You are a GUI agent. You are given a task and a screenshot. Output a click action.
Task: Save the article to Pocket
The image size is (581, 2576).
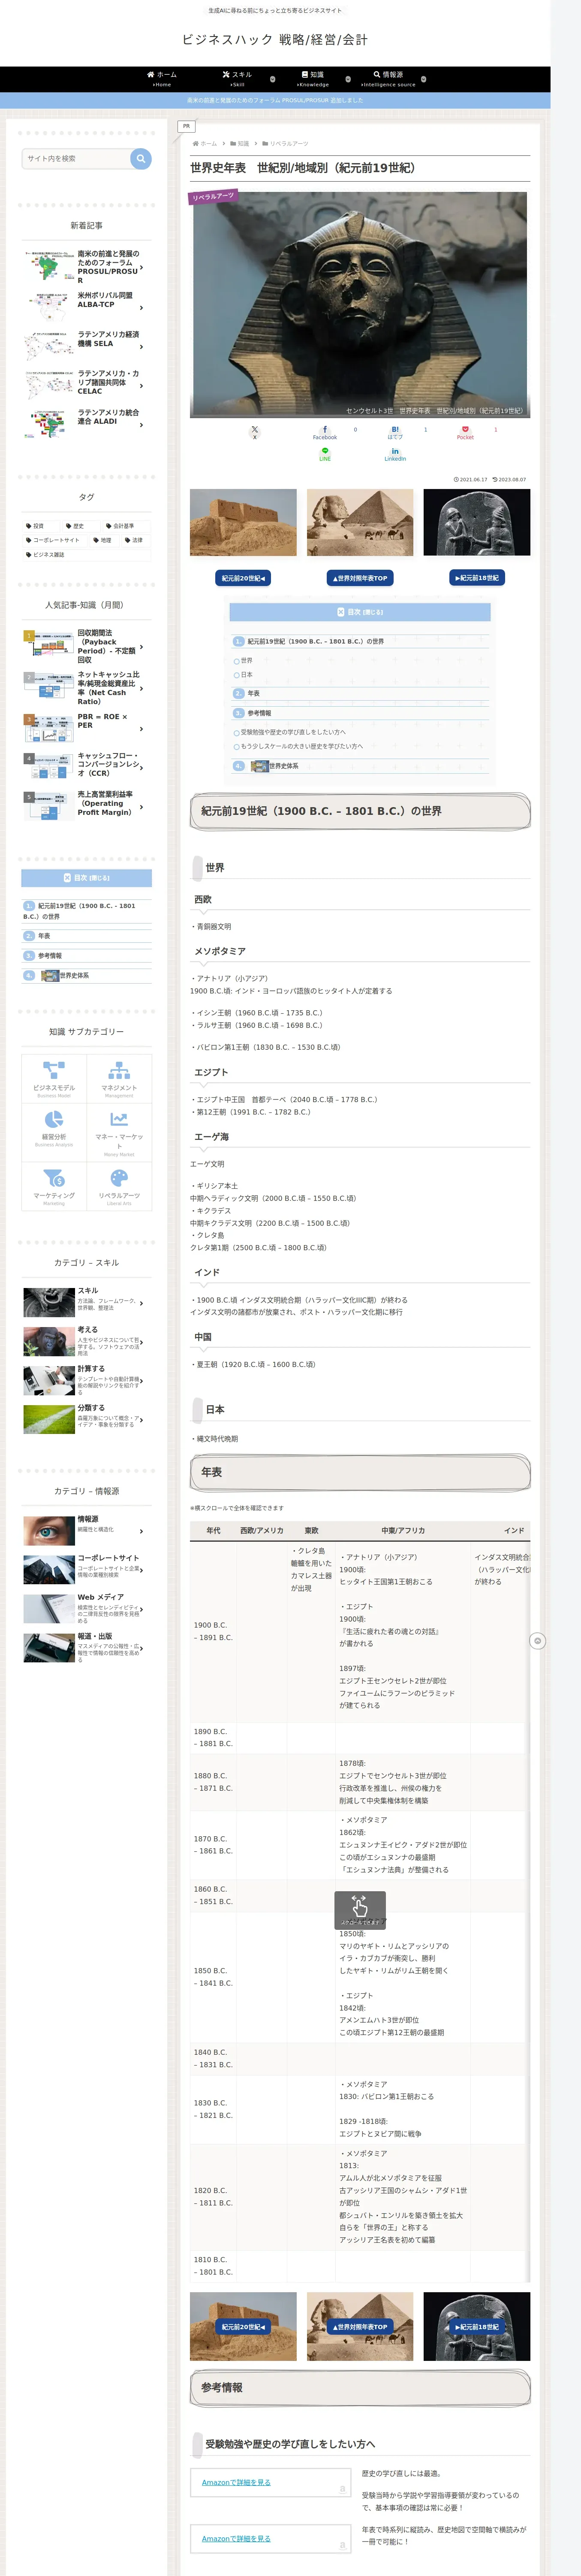tap(465, 432)
